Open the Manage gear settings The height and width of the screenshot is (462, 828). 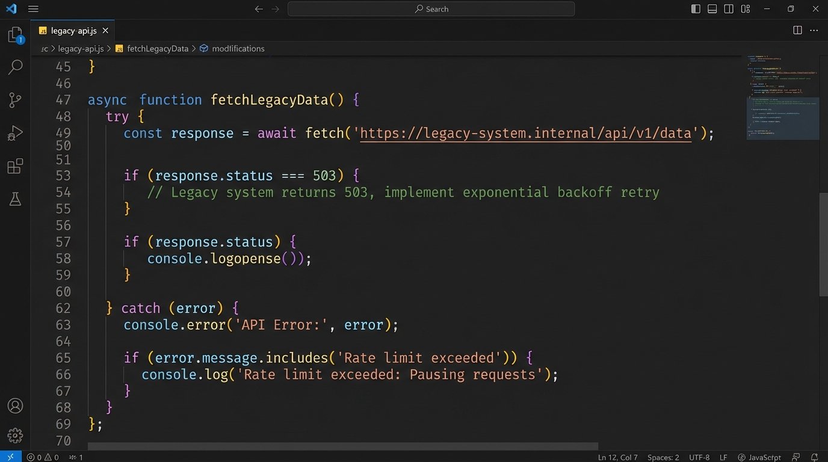[x=15, y=435]
